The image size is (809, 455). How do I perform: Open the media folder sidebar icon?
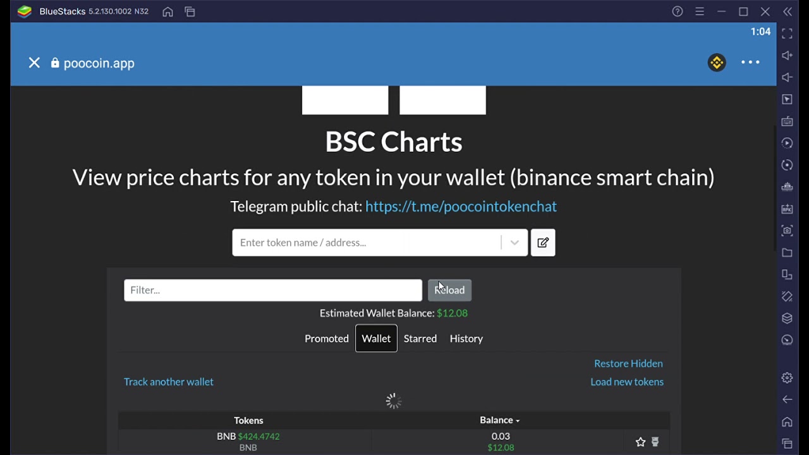pyautogui.click(x=787, y=253)
